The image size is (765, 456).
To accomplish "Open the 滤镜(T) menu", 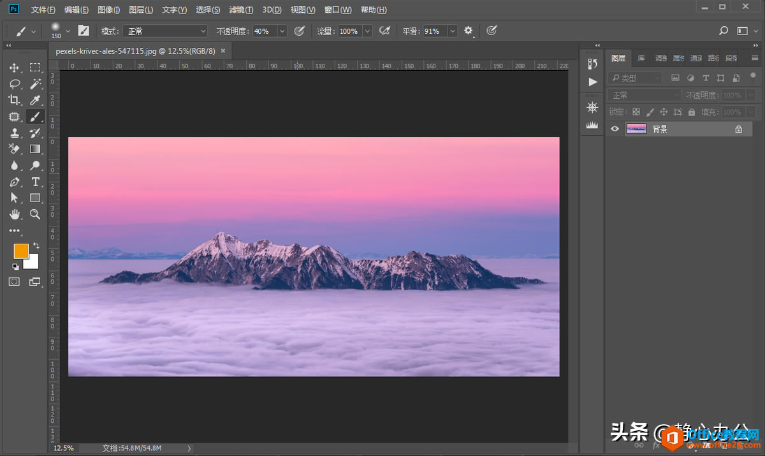I will [241, 10].
